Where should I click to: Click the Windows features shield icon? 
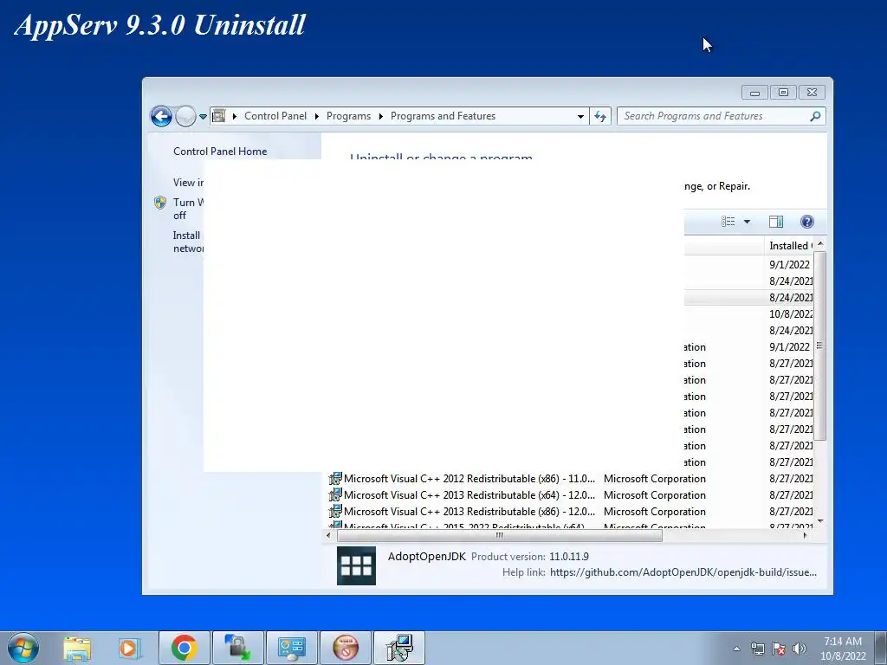pos(160,203)
